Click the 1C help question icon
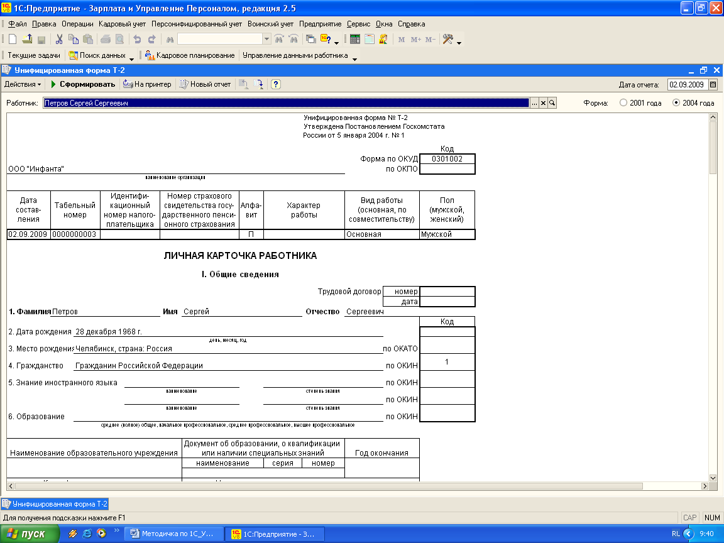This screenshot has width=724, height=543. (326, 39)
